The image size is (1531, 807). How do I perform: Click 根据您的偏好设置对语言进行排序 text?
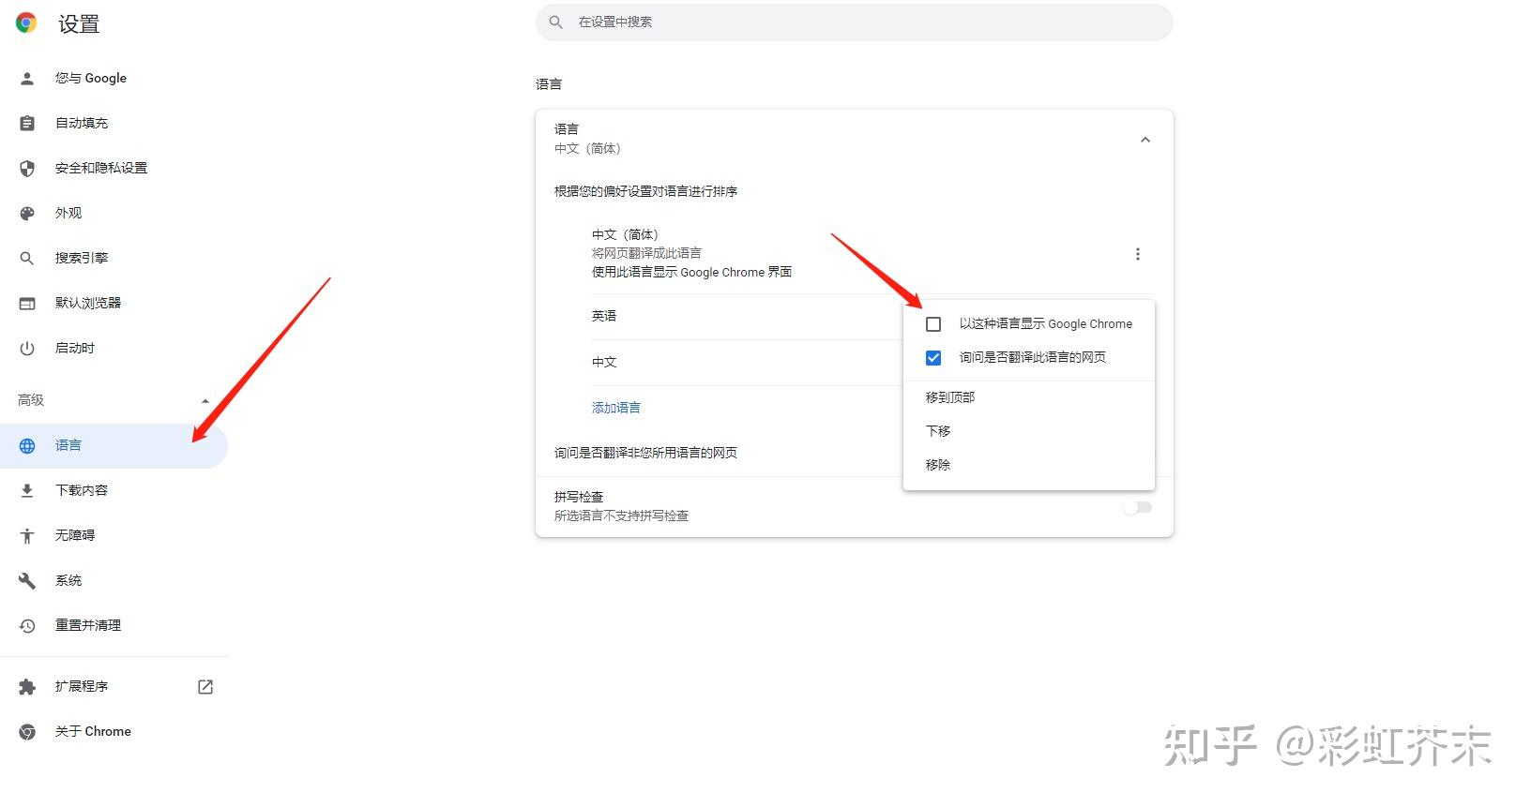pyautogui.click(x=645, y=191)
